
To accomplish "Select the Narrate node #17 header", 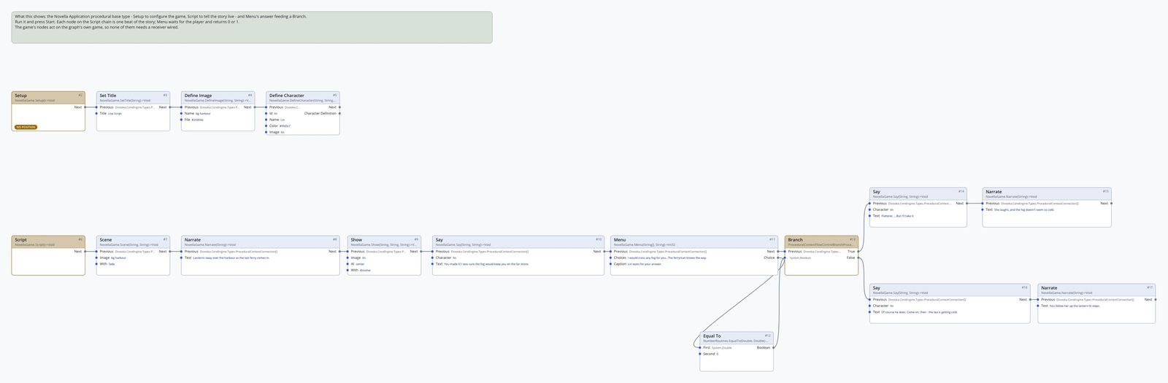I will tap(1096, 290).
